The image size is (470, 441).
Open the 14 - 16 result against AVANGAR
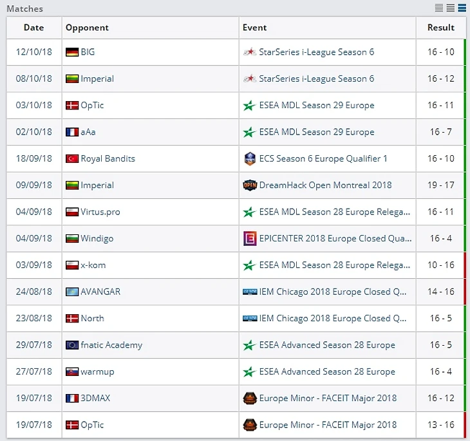click(440, 292)
